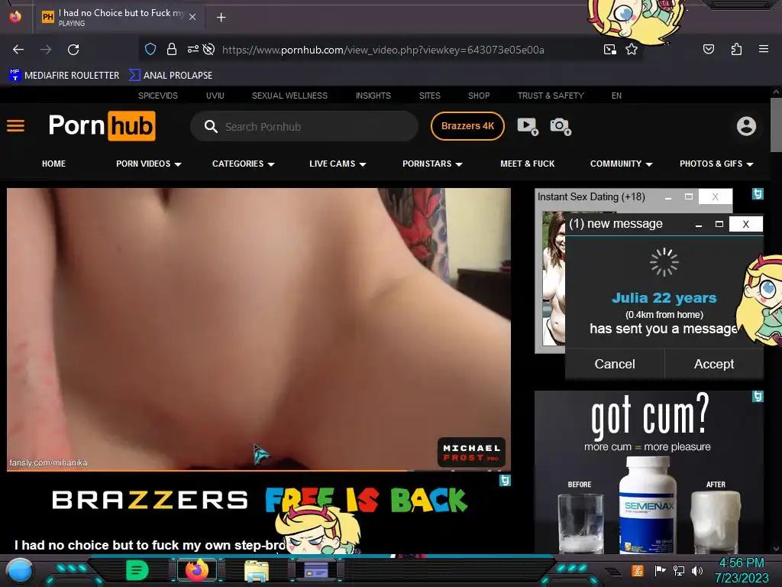Open the tracking protection shield panel
The width and height of the screenshot is (782, 587).
[x=150, y=49]
